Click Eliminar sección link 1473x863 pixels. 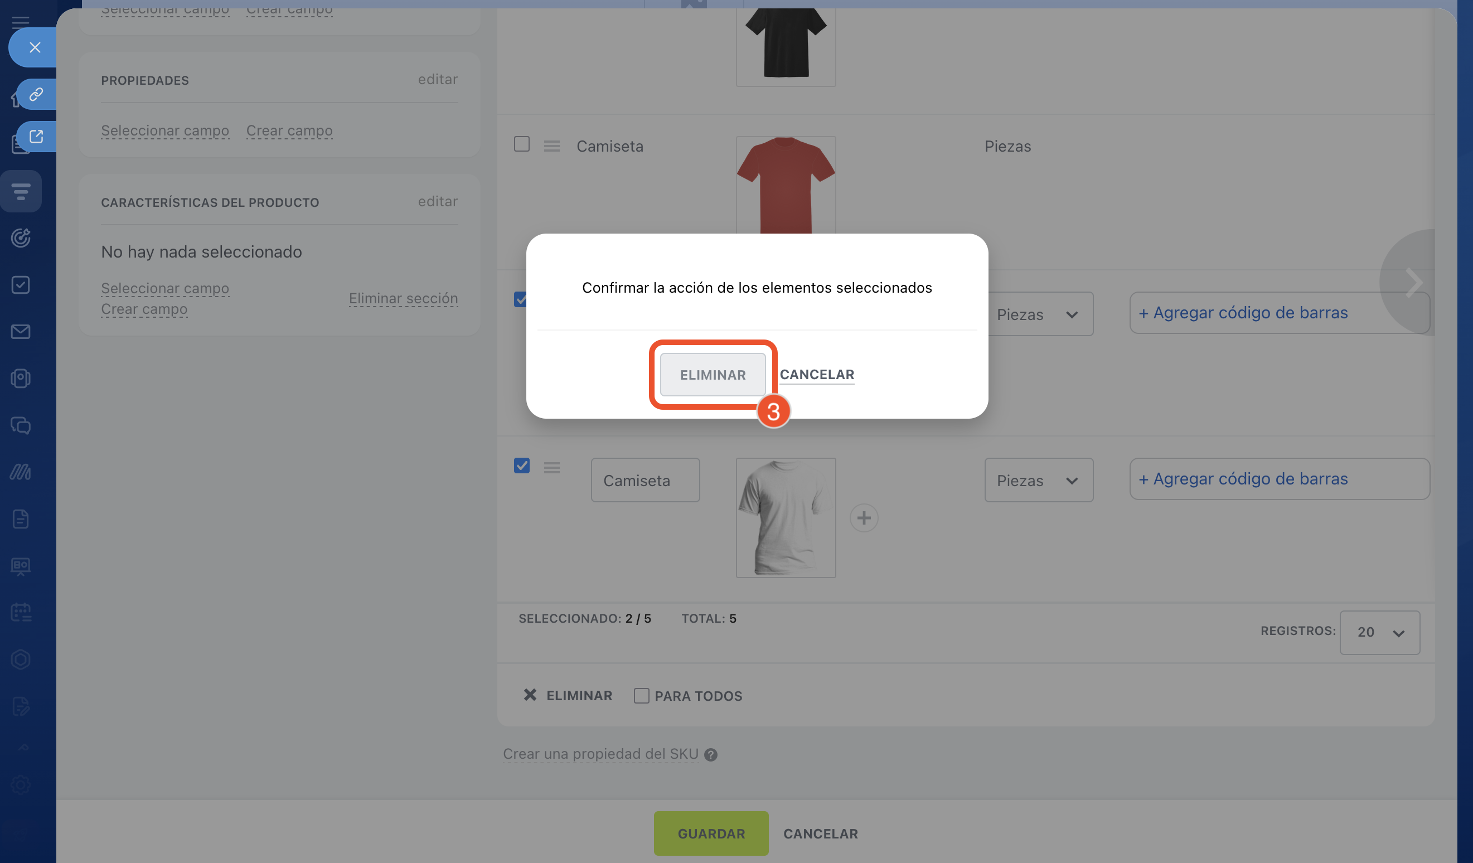pyautogui.click(x=403, y=299)
